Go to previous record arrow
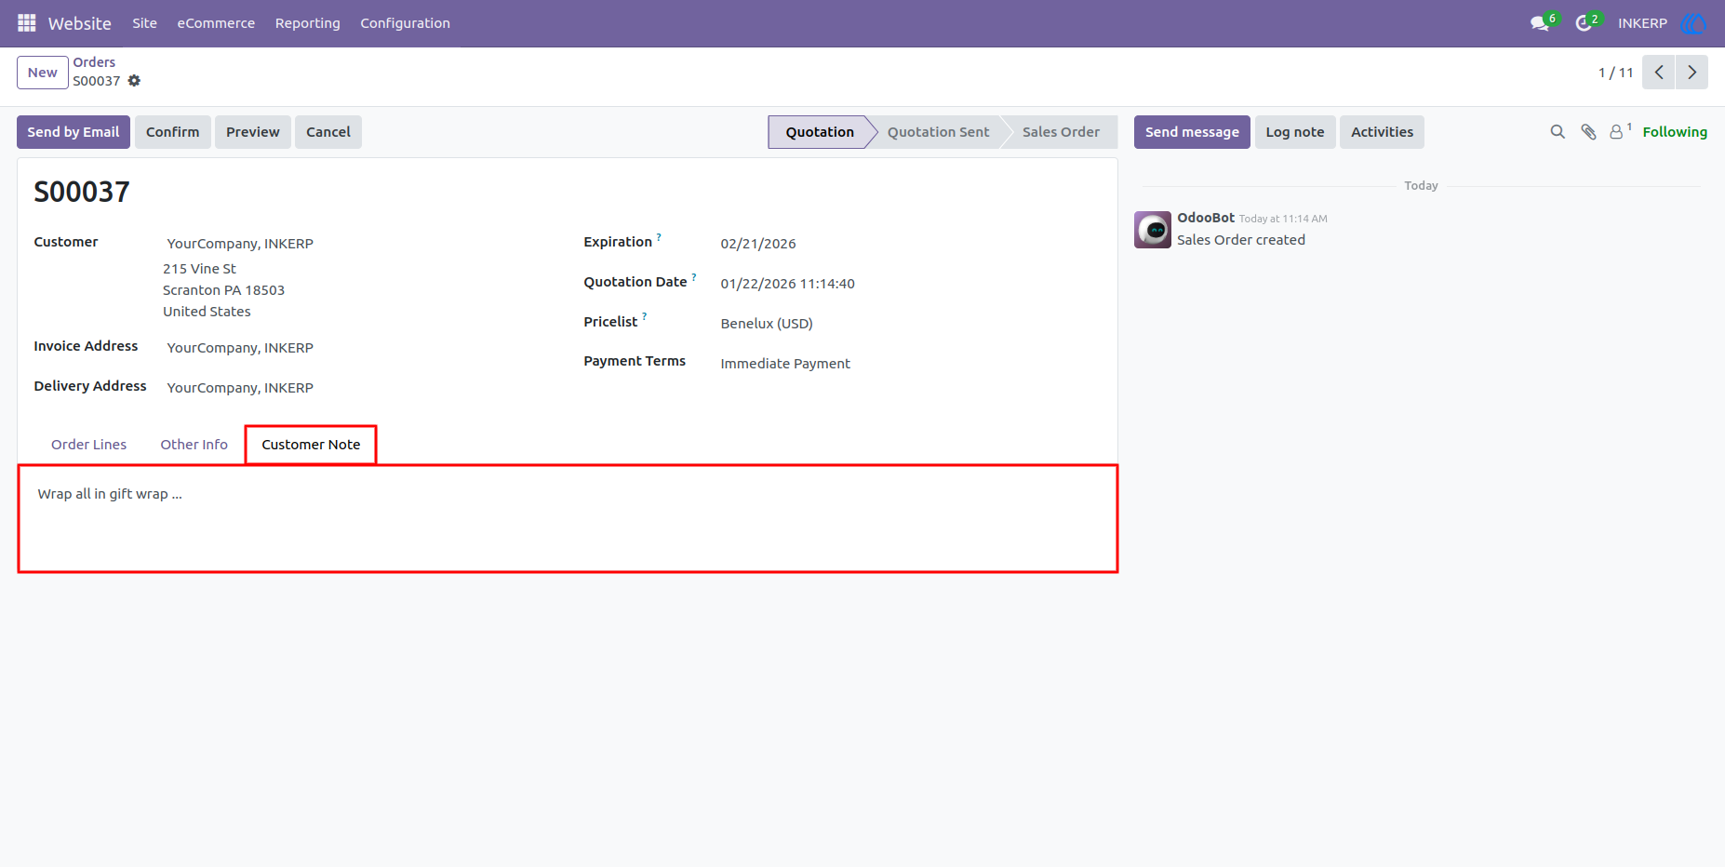 click(1658, 73)
